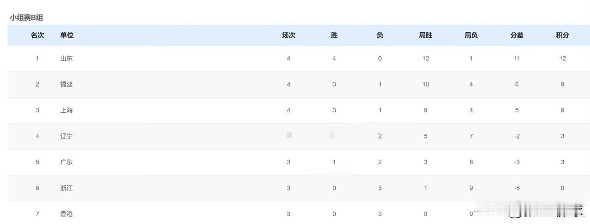Click the 局负 column header

coord(471,35)
